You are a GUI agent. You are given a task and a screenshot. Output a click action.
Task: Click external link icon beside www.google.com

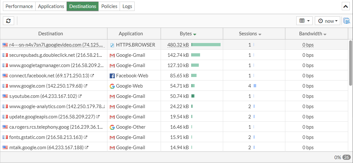[x=86, y=86]
